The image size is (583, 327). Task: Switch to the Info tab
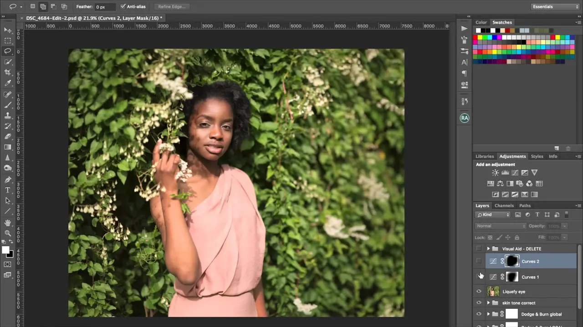tap(553, 156)
